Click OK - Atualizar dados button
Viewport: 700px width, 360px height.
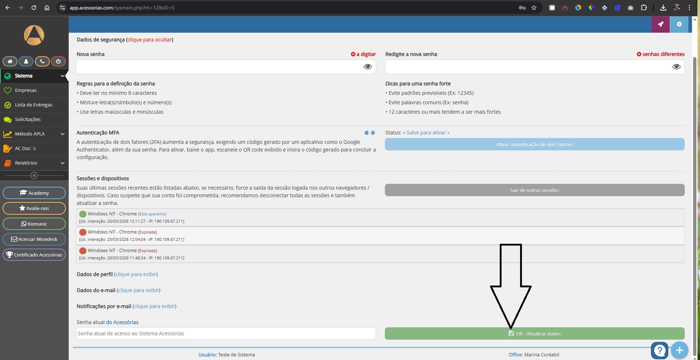tap(534, 333)
